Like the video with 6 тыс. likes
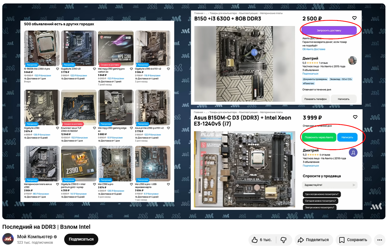Screen dimensions: 388x246 [x=262, y=240]
